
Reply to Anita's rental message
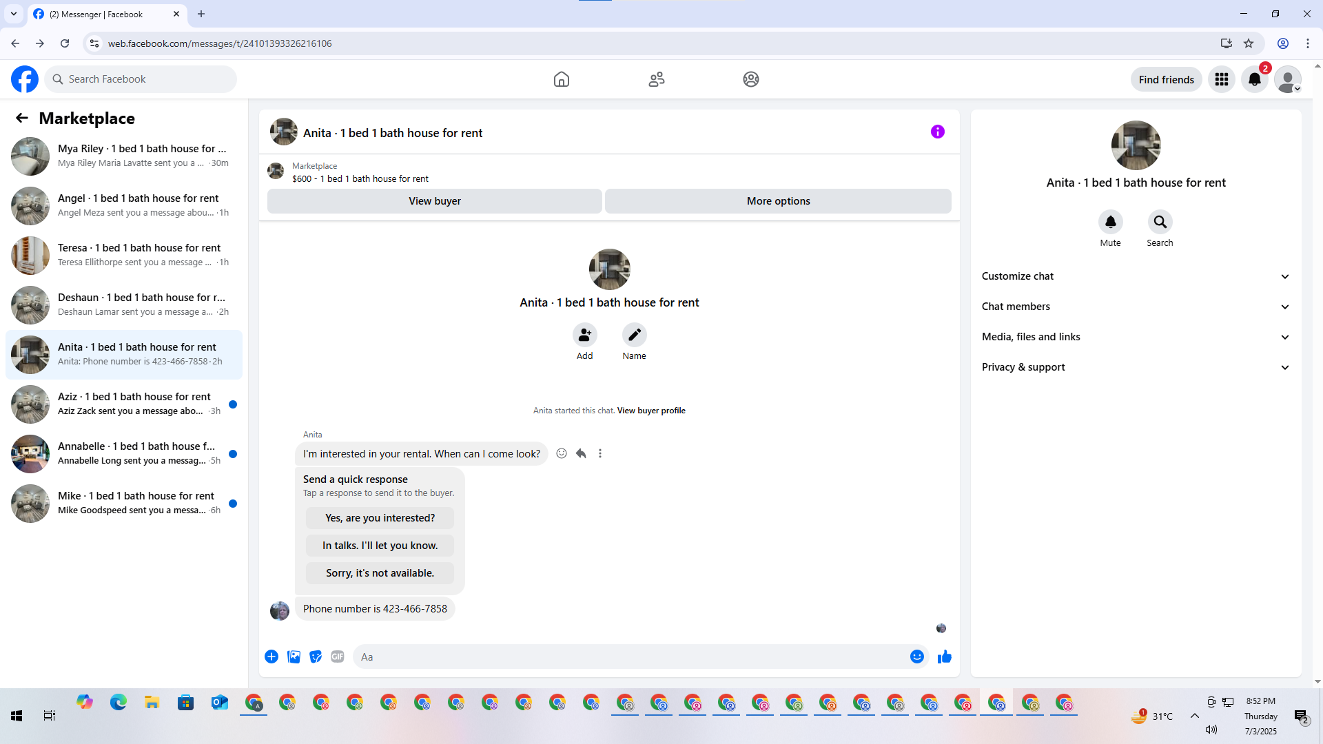pos(581,453)
